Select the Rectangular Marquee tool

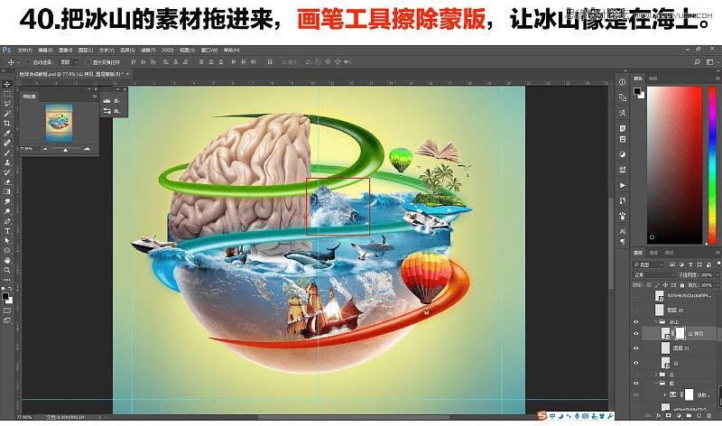tap(7, 94)
